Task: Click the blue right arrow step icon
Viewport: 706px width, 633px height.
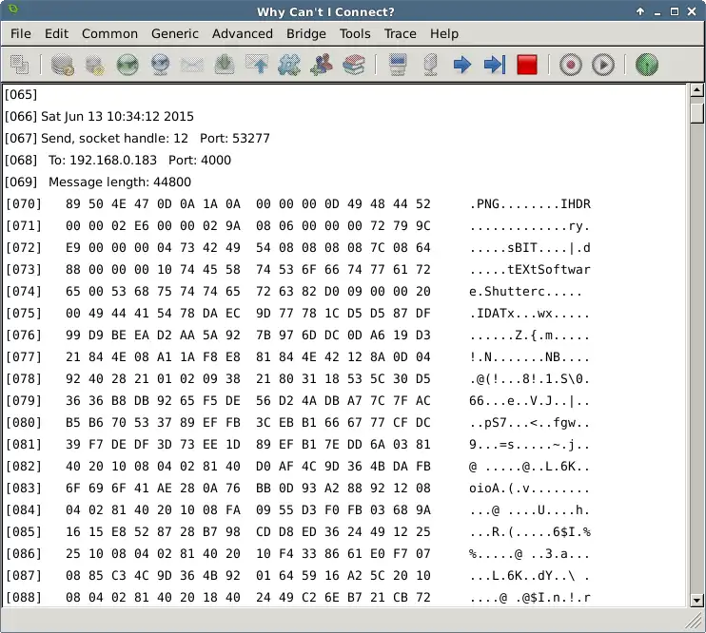Action: pos(462,65)
